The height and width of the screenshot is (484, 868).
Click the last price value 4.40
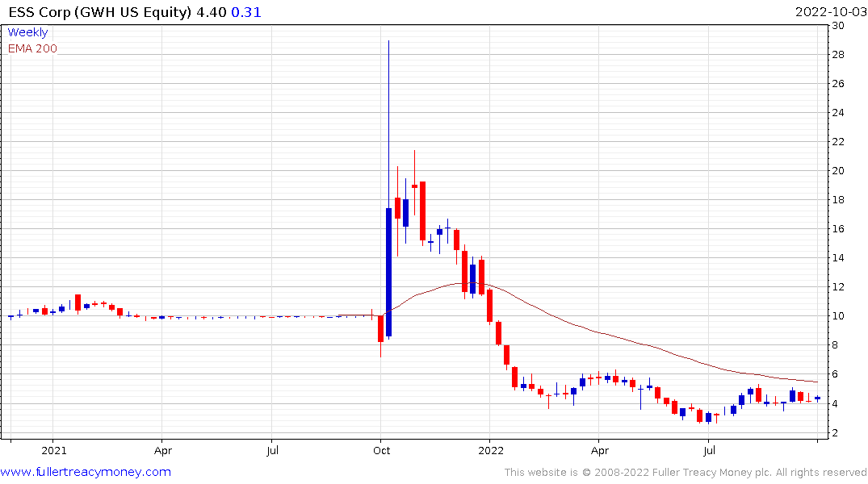[x=211, y=12]
